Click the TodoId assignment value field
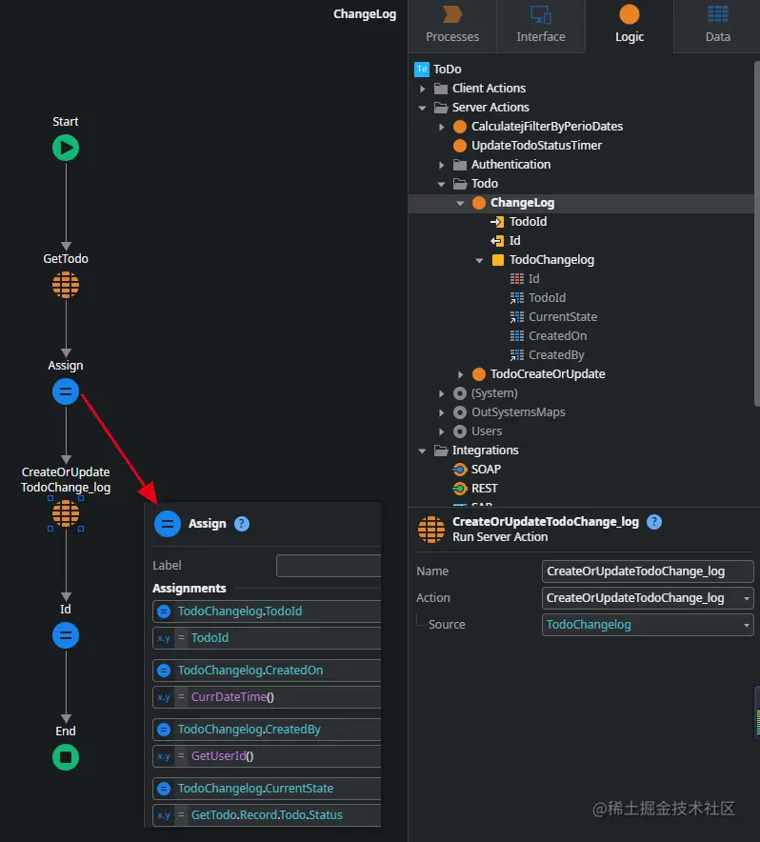The image size is (760, 842). point(267,638)
